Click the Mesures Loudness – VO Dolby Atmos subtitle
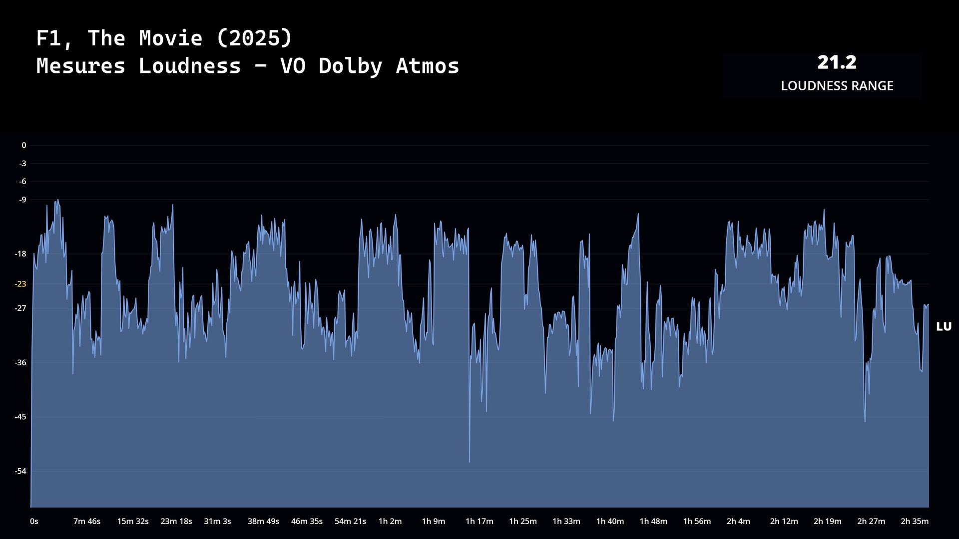 click(247, 66)
